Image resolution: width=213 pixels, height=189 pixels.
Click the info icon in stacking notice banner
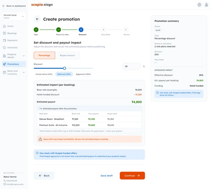click(37, 153)
